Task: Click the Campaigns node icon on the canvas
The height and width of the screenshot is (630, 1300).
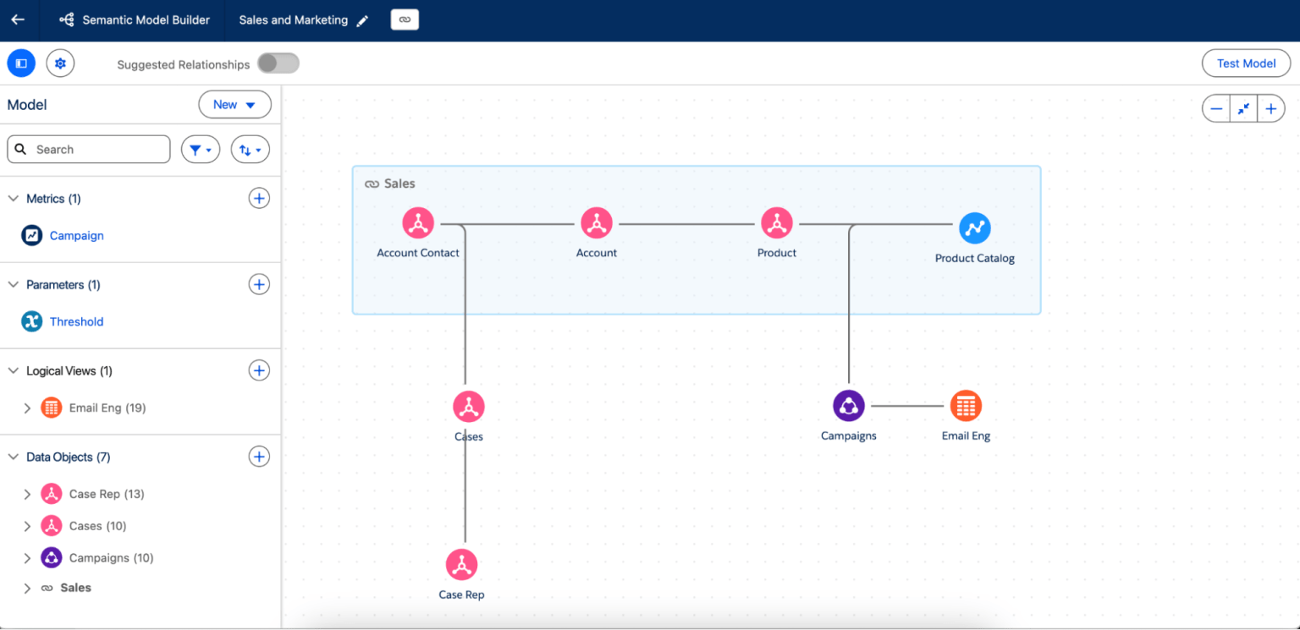Action: point(849,406)
